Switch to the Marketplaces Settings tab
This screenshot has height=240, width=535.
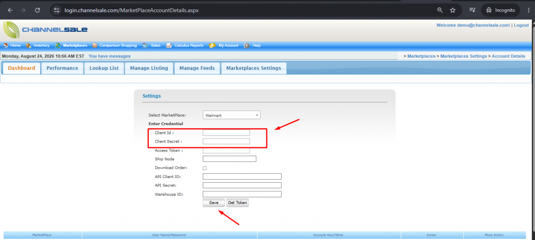[254, 68]
